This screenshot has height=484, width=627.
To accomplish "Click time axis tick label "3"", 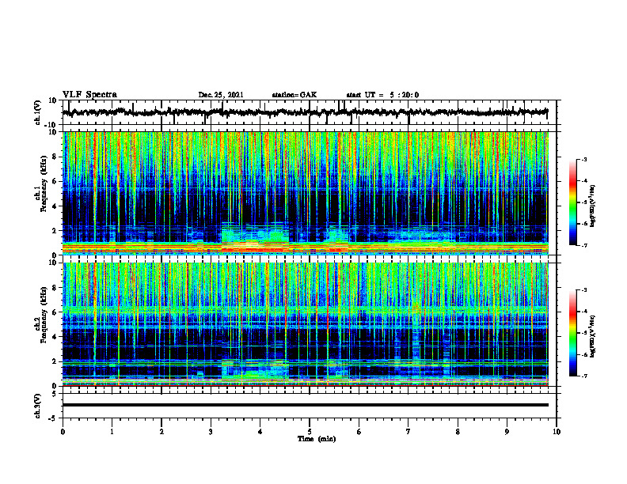I will coord(211,432).
